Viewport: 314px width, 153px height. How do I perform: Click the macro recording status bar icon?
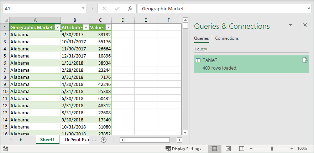click(6, 149)
